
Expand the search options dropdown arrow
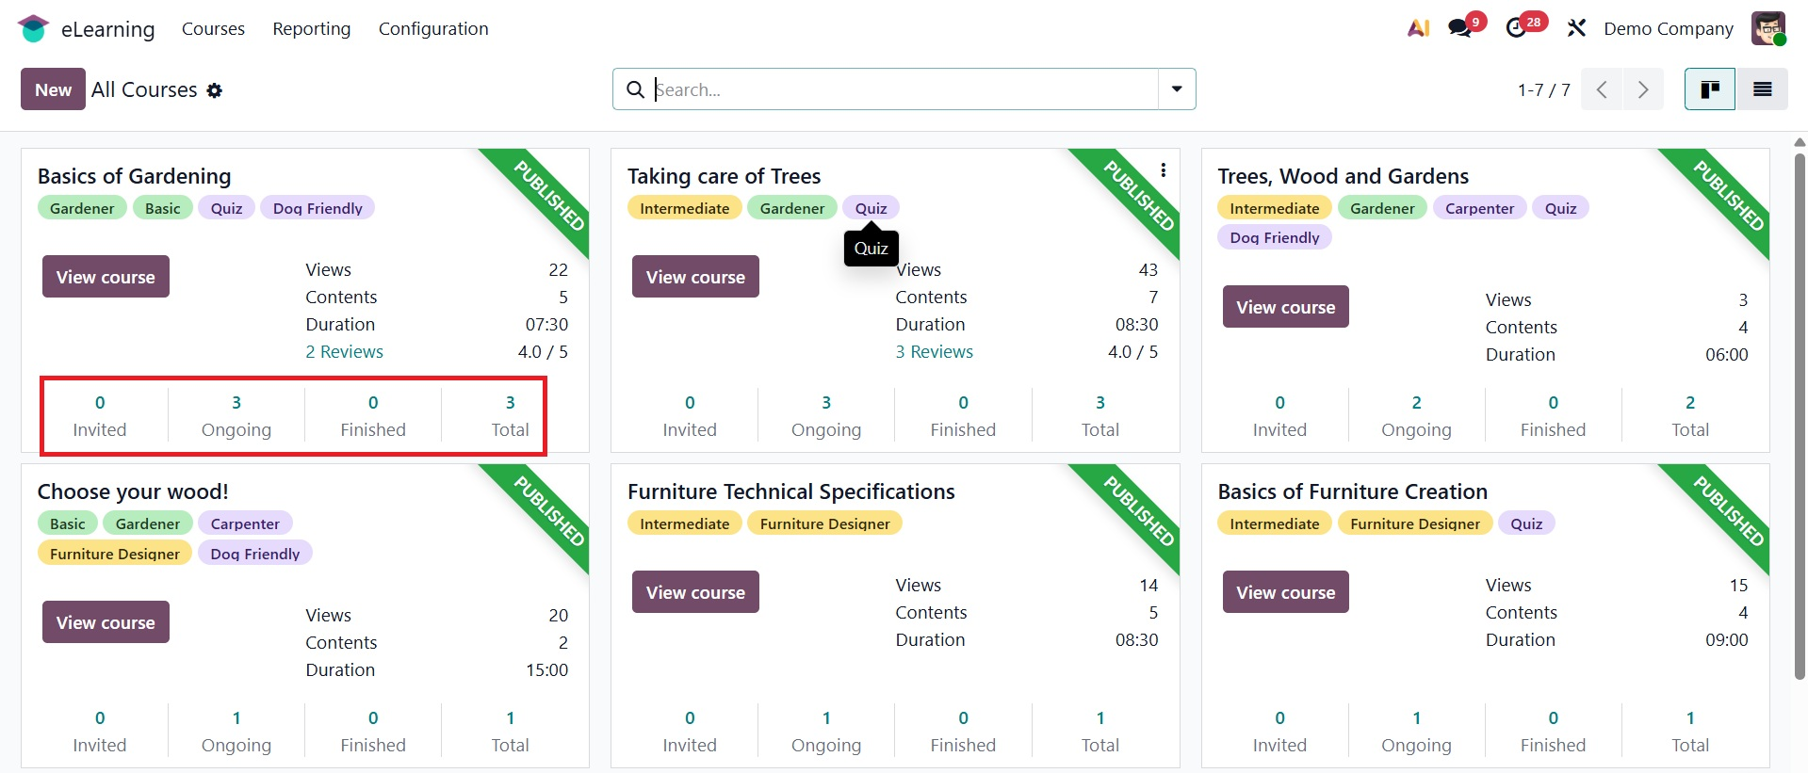1177,89
